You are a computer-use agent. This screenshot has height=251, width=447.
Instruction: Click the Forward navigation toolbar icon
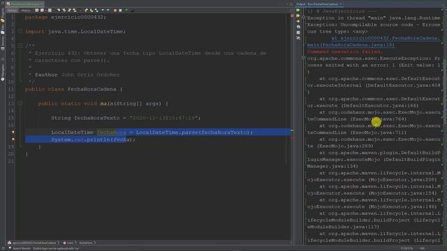click(50, 10)
